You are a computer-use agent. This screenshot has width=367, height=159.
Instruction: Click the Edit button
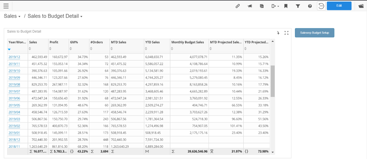click(339, 6)
